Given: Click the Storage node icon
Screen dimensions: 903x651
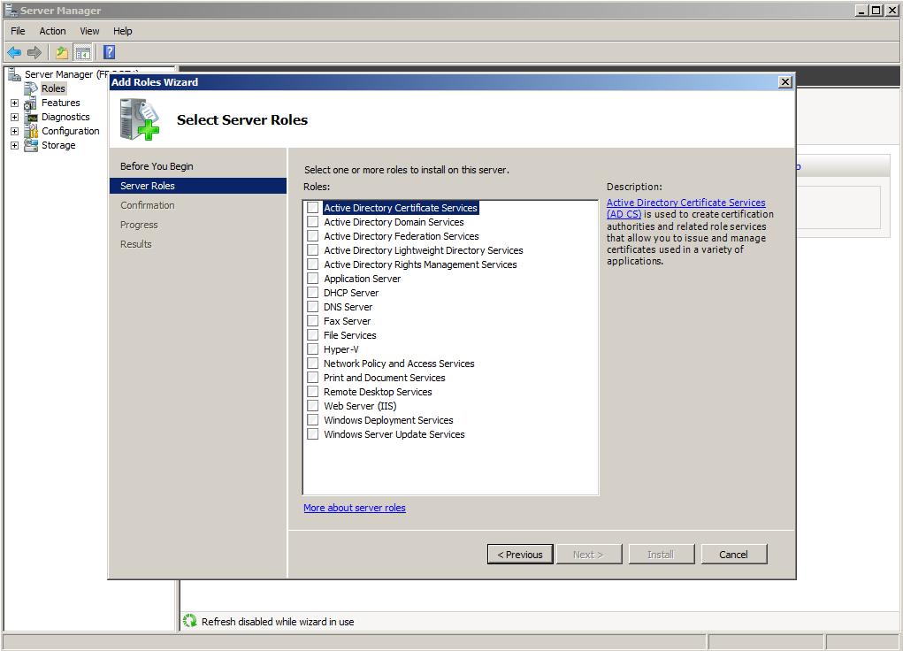Looking at the screenshot, I should coord(31,145).
